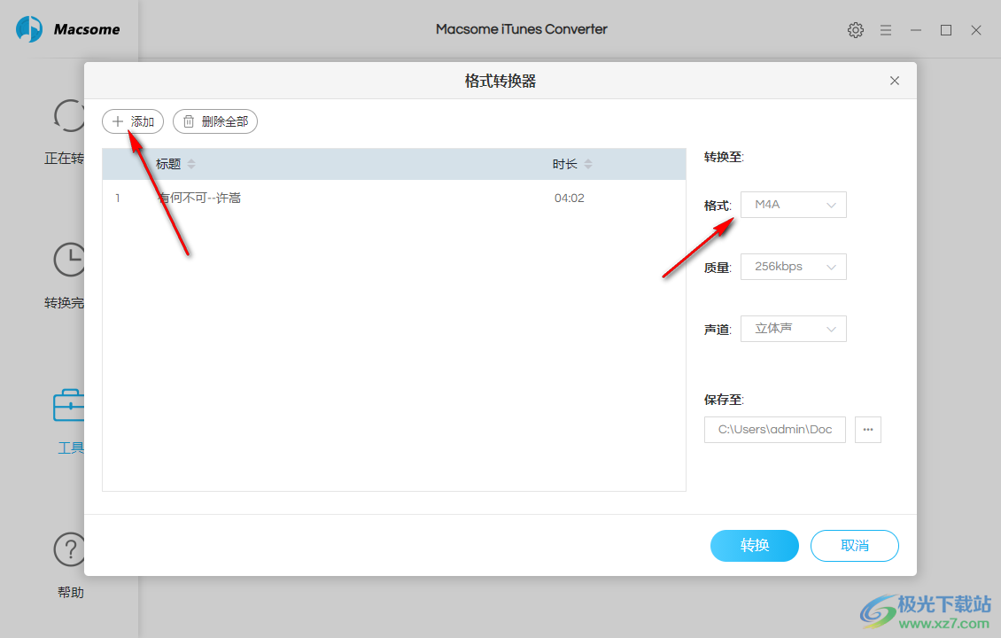This screenshot has width=1001, height=638.
Task: Click the save path field C:\Users\admin\Doc
Action: pos(775,429)
